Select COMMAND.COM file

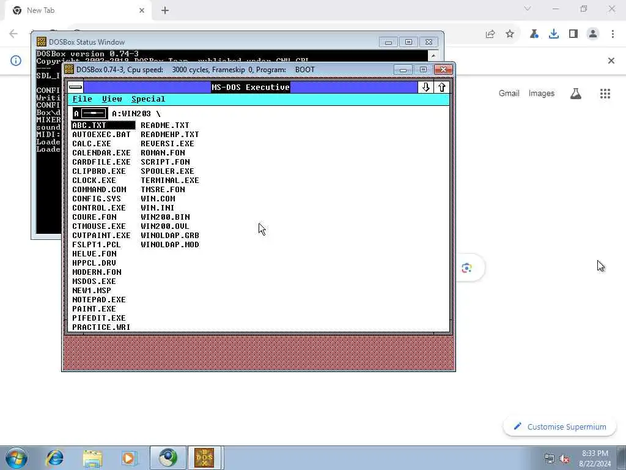(x=99, y=190)
